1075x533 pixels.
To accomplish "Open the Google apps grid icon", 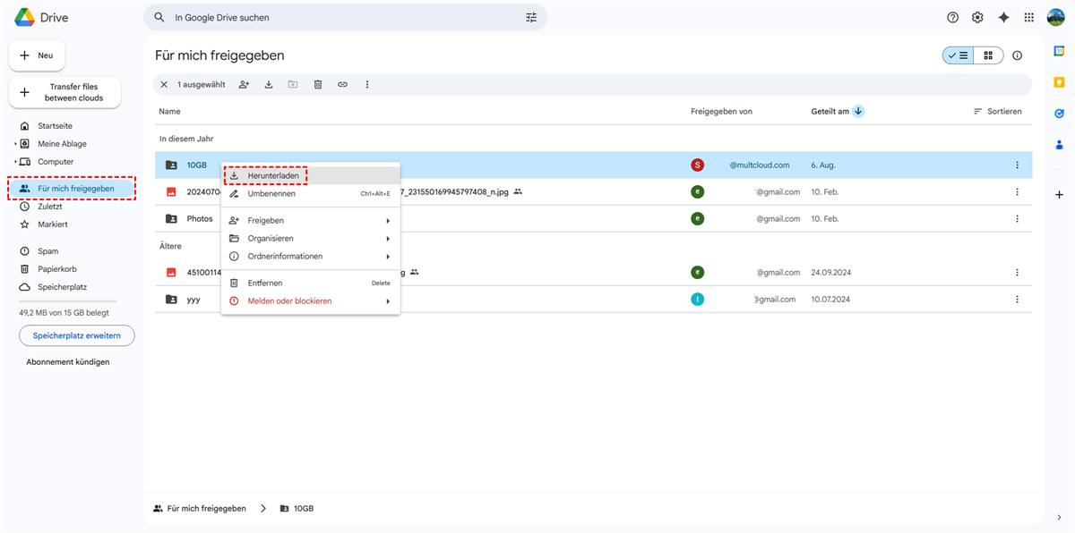I will 1028,18.
